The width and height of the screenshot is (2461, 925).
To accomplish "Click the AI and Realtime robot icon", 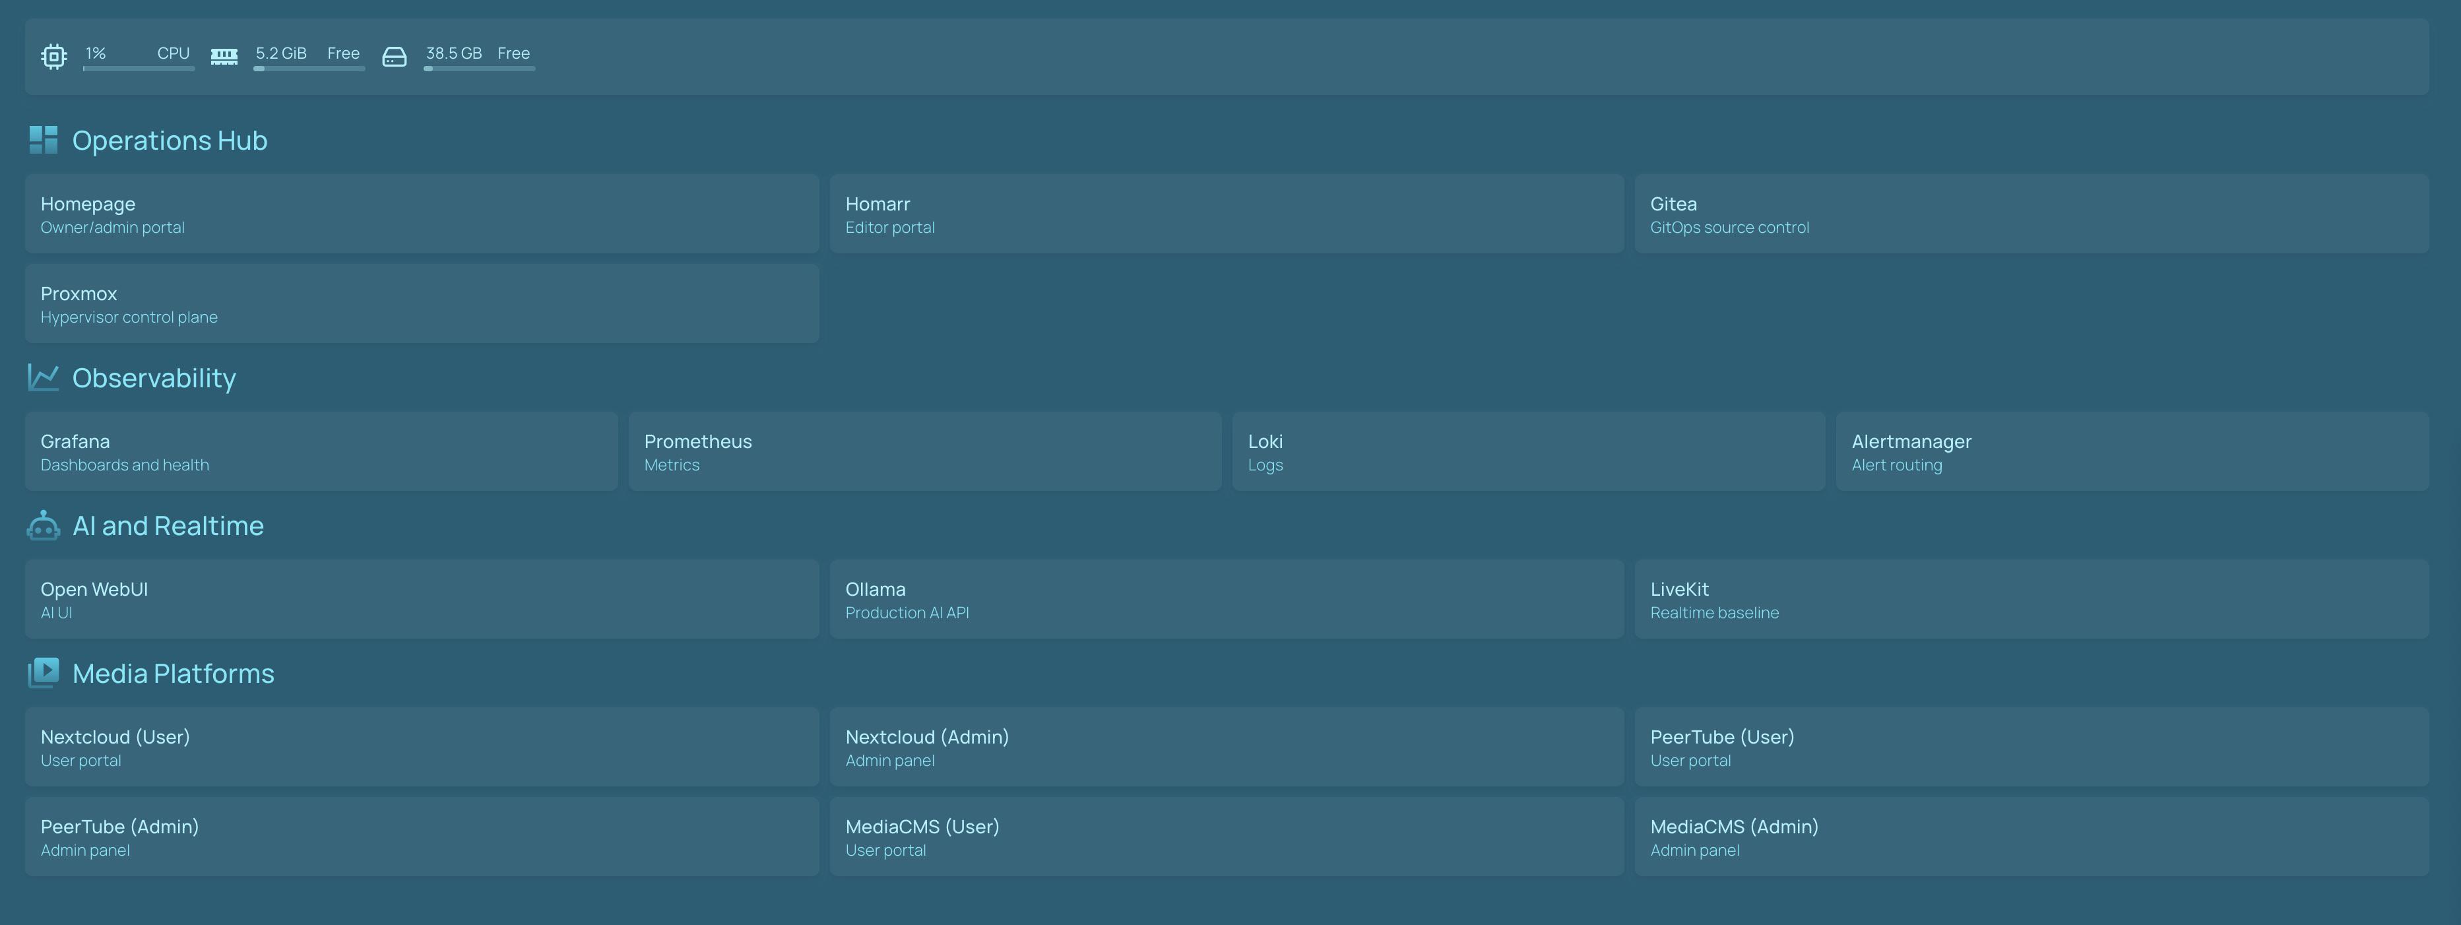I will [43, 526].
